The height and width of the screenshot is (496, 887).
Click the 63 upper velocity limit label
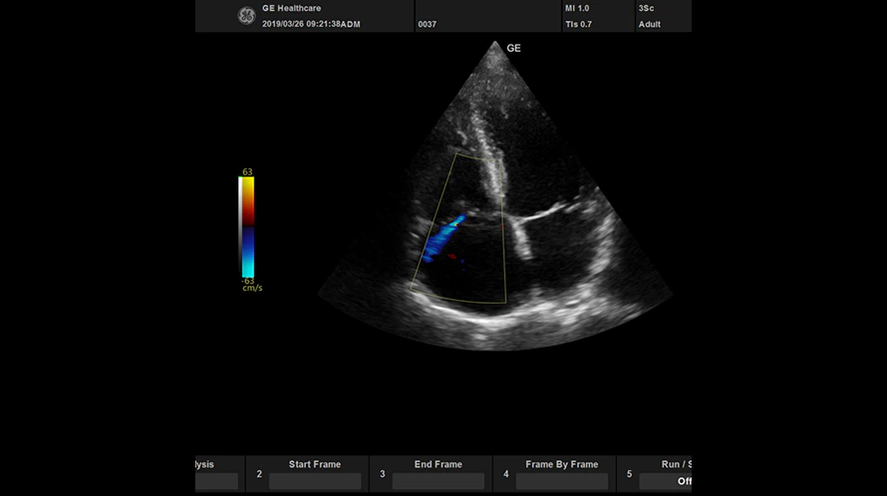point(247,172)
